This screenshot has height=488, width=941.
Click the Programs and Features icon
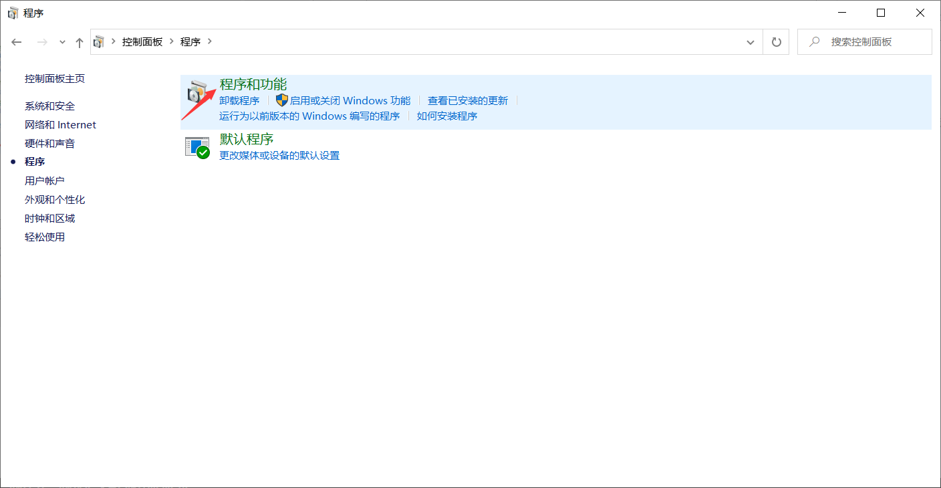(x=198, y=92)
